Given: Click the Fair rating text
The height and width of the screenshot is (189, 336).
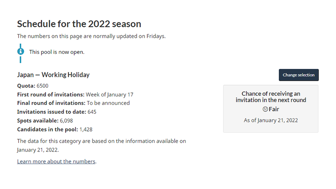Looking at the screenshot, I should pos(274,109).
